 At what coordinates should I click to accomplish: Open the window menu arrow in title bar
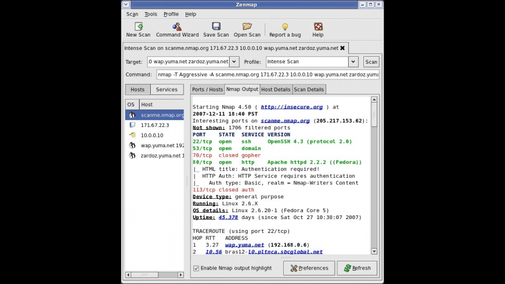[126, 5]
